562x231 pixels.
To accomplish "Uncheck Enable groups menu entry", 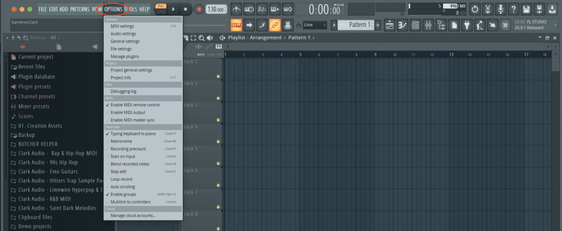I will pyautogui.click(x=143, y=194).
